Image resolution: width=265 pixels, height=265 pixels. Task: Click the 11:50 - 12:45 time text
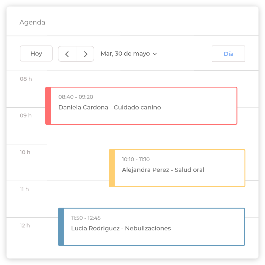coord(86,218)
